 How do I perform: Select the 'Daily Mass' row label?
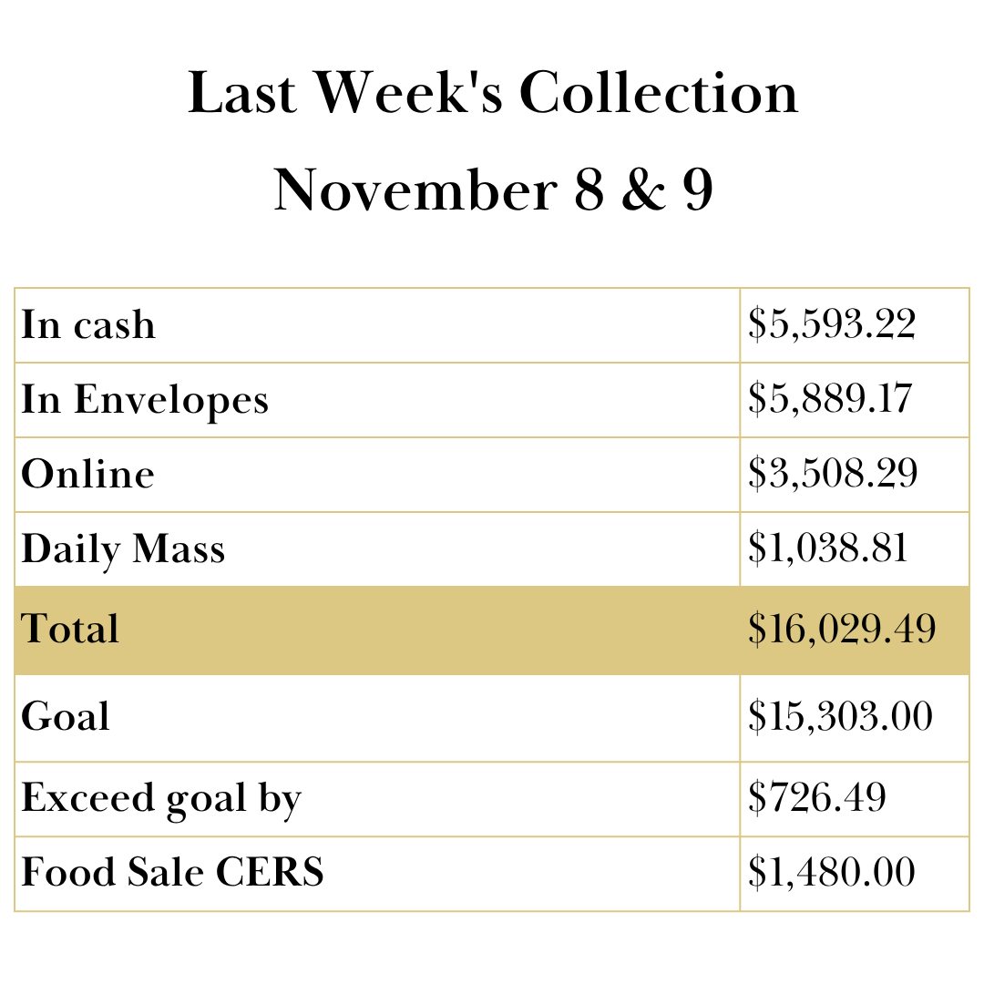point(123,549)
